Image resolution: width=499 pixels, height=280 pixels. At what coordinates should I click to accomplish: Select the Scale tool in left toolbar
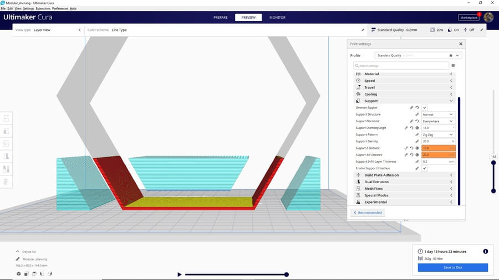pyautogui.click(x=6, y=131)
